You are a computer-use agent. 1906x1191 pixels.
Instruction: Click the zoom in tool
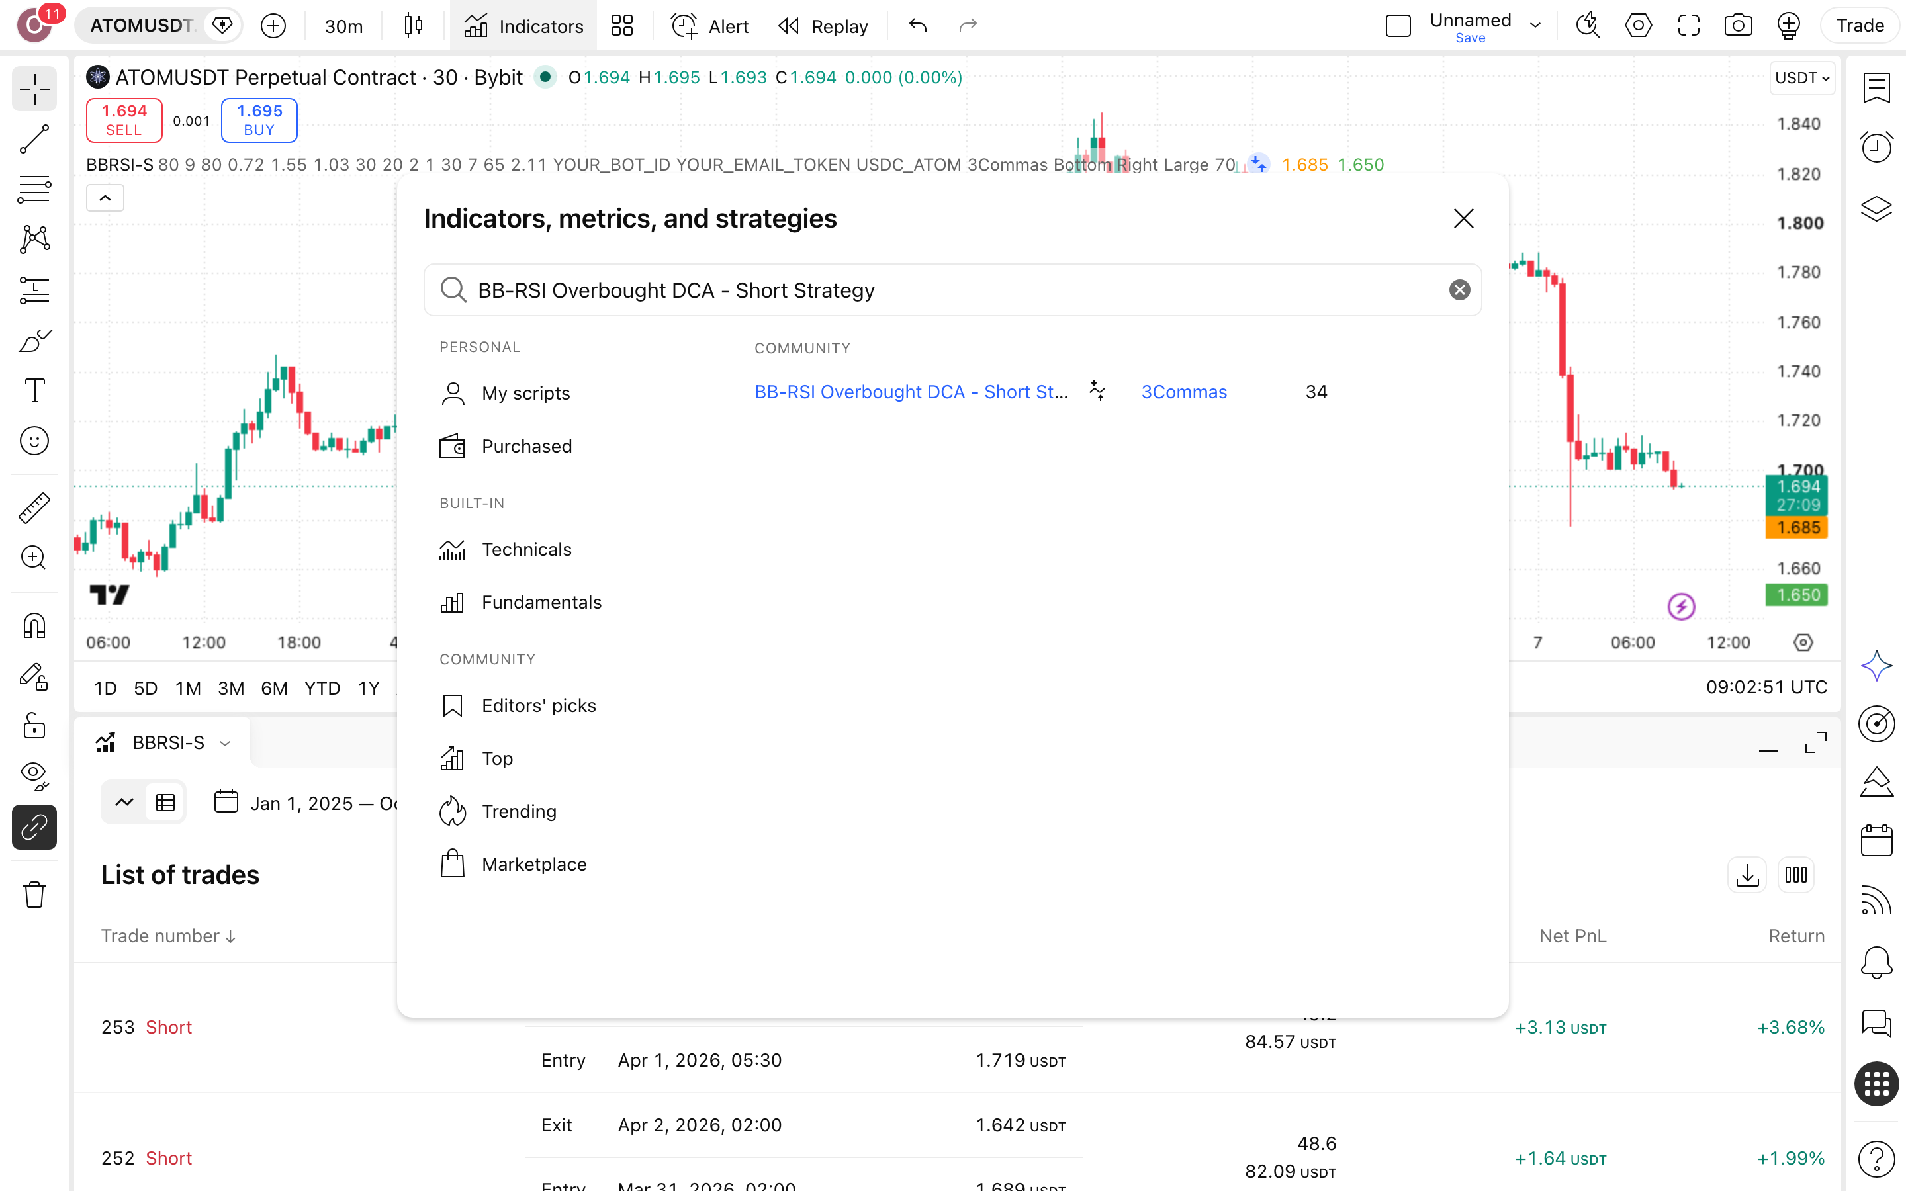point(34,558)
